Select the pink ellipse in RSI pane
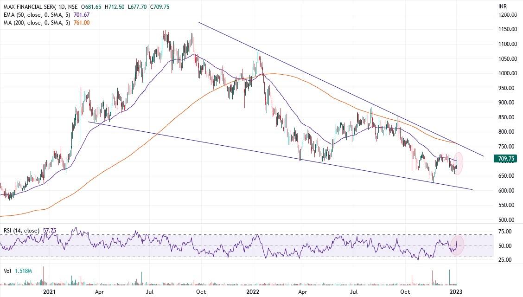Viewport: 523px width, 297px height. 458,245
